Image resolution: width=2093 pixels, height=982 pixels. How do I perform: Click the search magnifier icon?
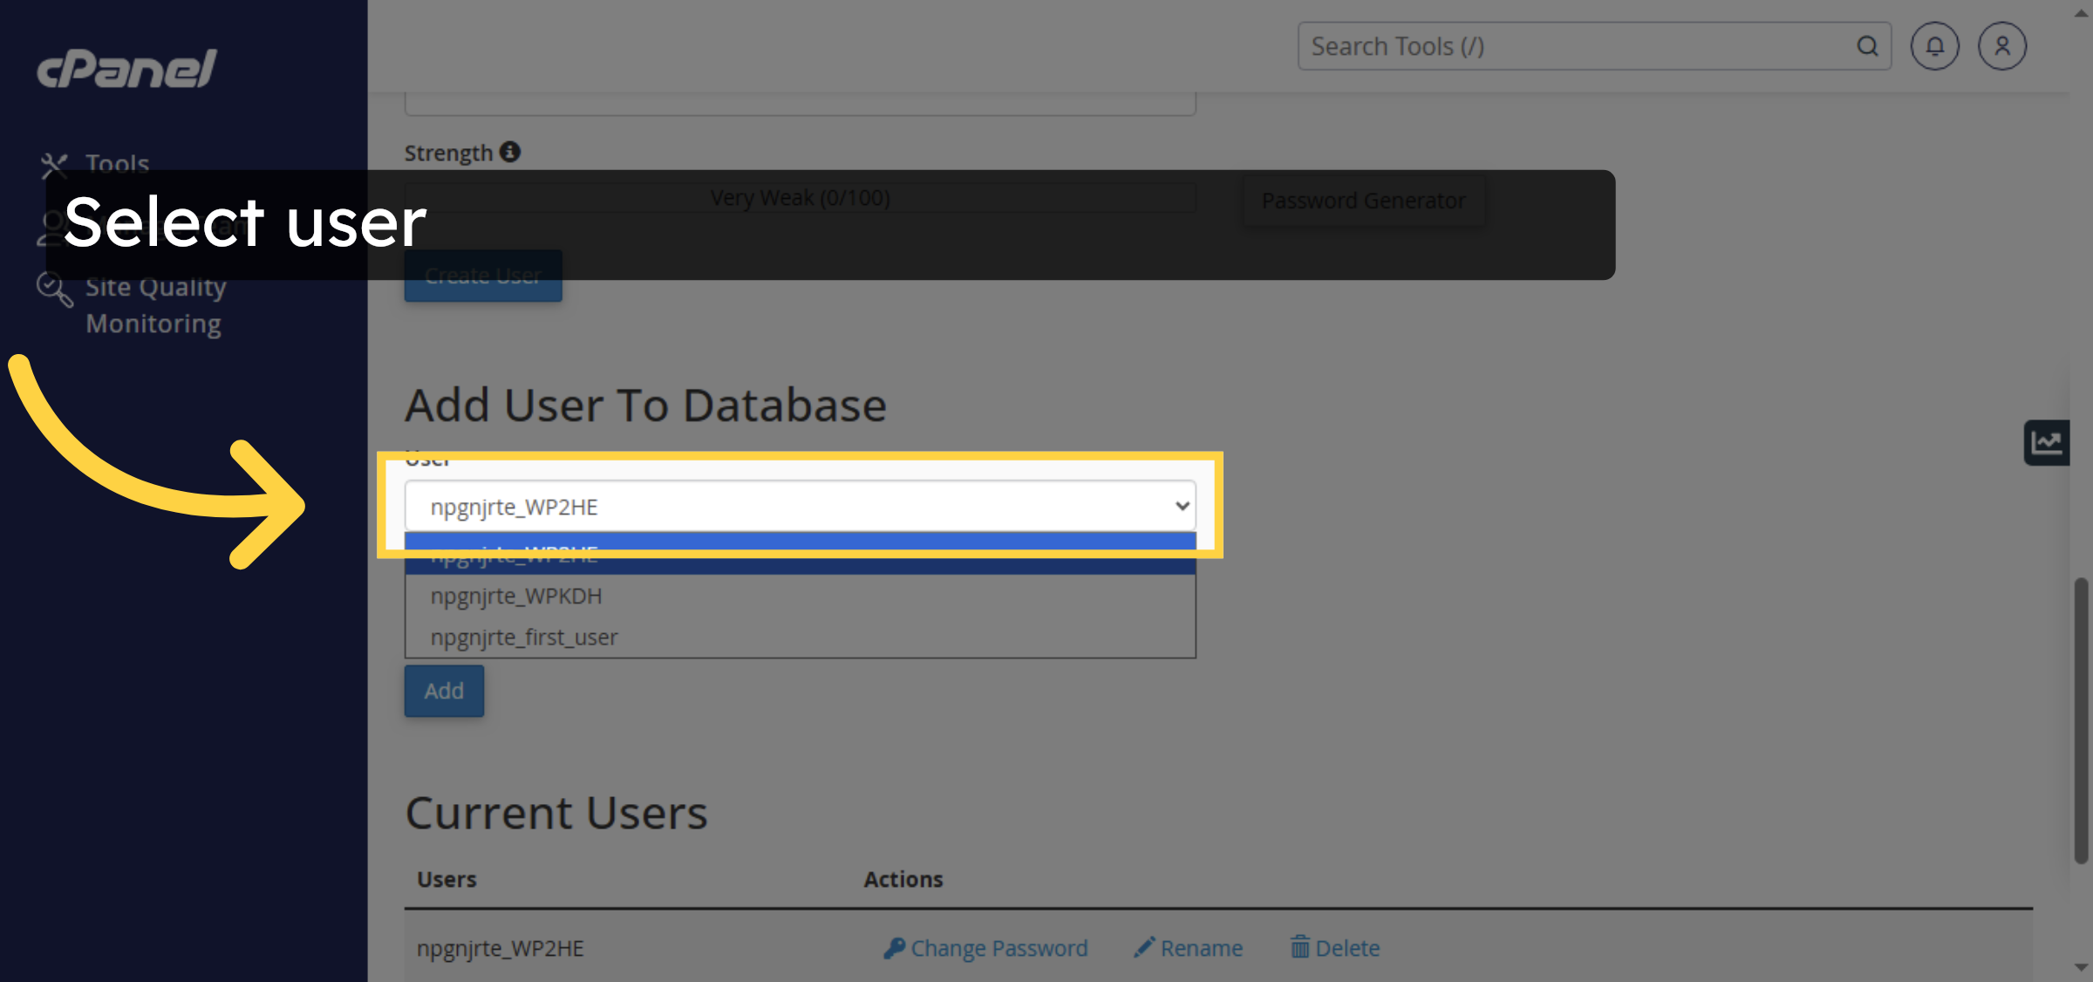point(1867,45)
